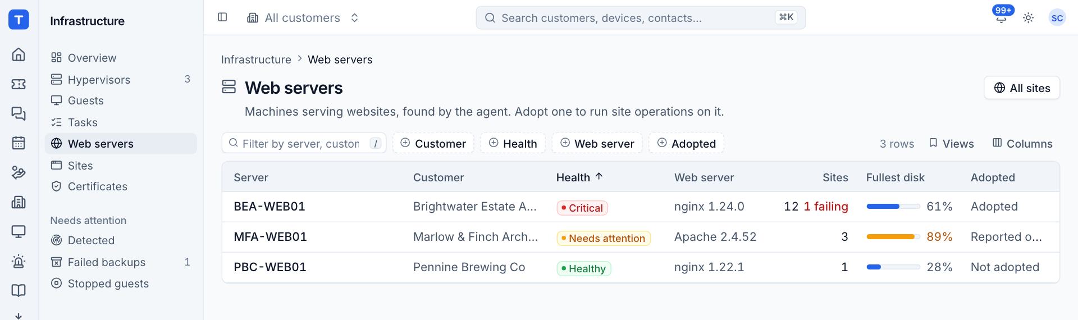Click the Infrastructure breadcrumb link

(x=256, y=60)
